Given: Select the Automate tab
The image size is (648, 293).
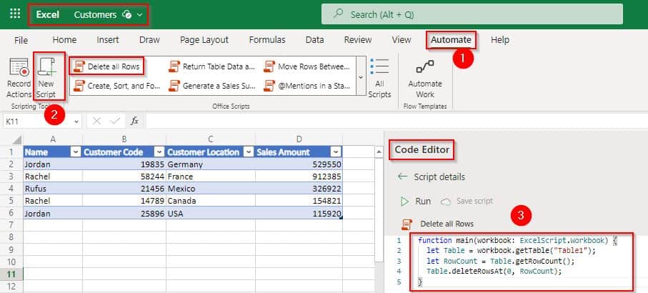Looking at the screenshot, I should [x=451, y=40].
